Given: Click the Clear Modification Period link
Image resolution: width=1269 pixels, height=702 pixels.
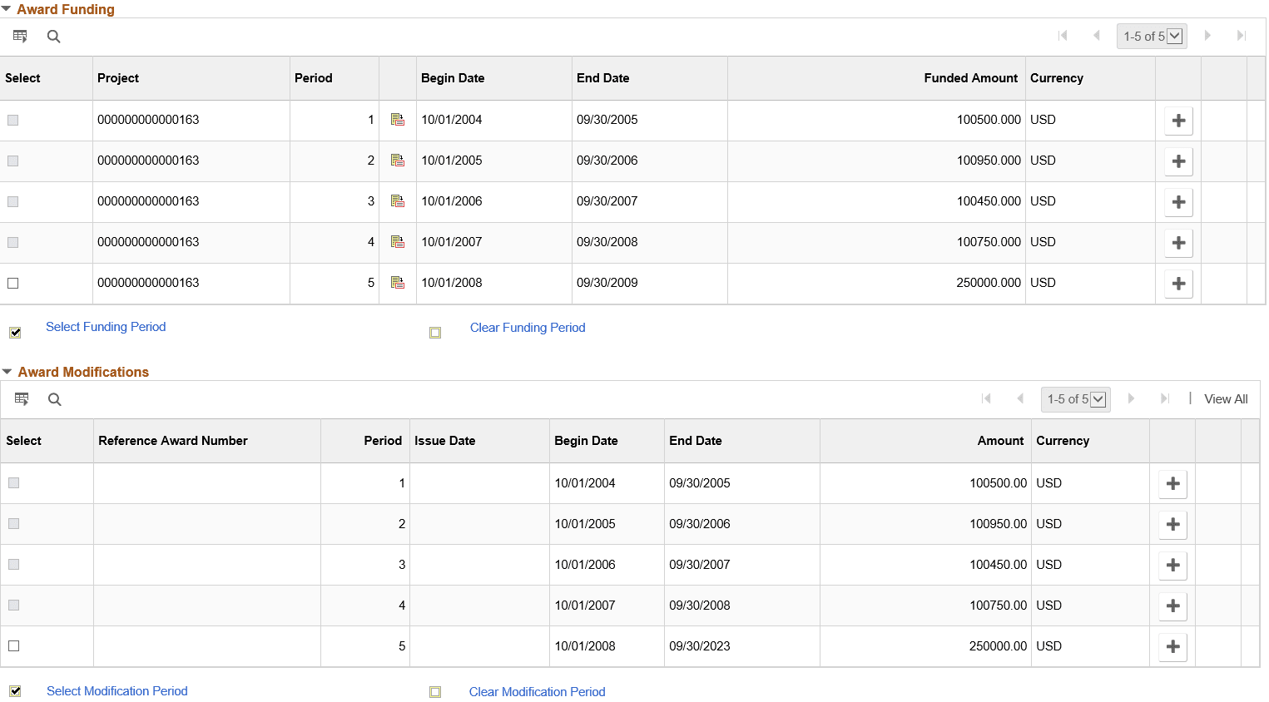Looking at the screenshot, I should point(537,691).
